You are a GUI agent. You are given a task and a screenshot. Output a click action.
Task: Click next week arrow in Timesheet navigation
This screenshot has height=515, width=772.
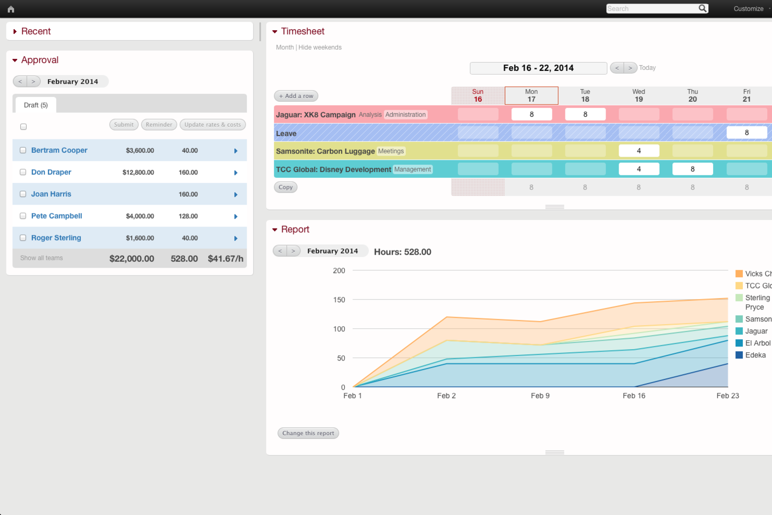point(630,68)
